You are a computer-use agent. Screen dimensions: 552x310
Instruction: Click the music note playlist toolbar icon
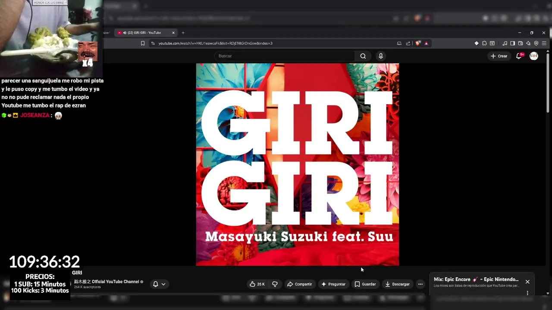pyautogui.click(x=505, y=43)
